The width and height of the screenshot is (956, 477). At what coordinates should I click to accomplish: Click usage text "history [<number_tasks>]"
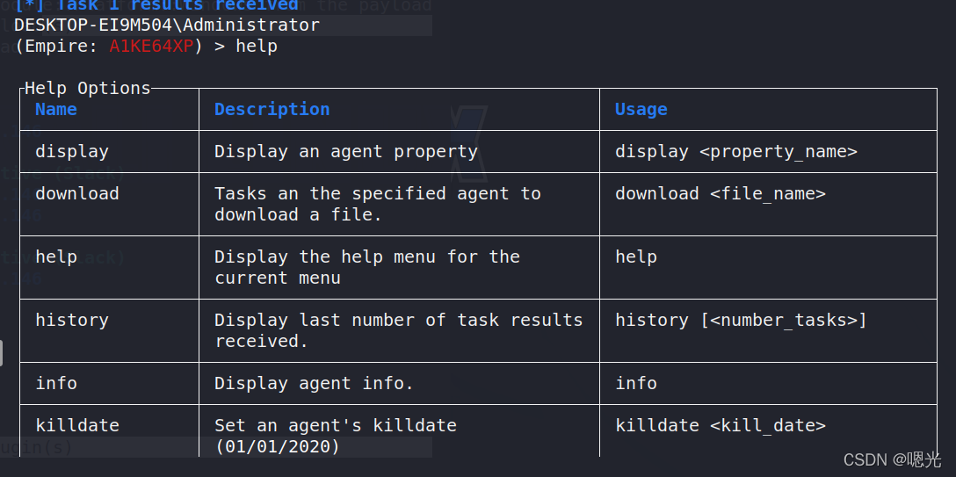[x=741, y=321]
